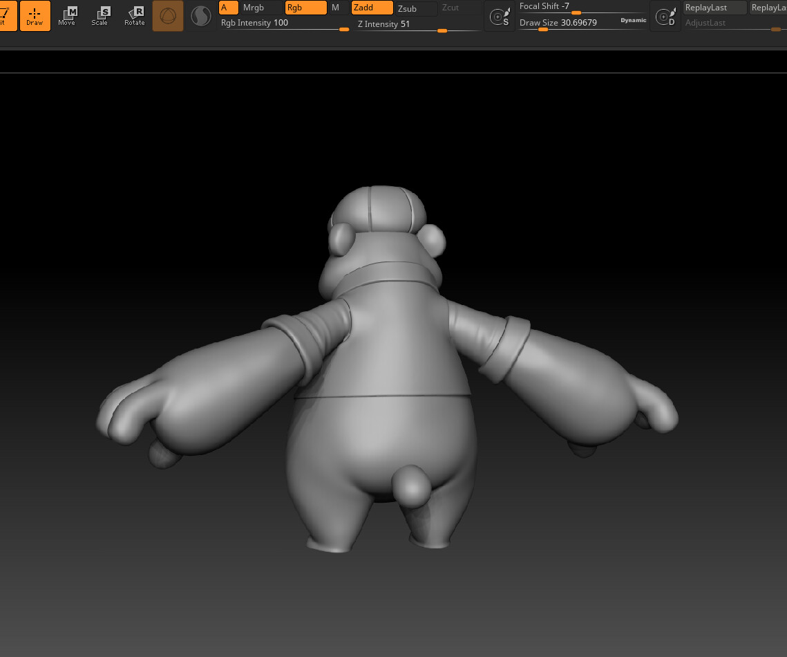This screenshot has width=787, height=657.
Task: Click the S brush icon left of Focal Shift
Action: (500, 17)
